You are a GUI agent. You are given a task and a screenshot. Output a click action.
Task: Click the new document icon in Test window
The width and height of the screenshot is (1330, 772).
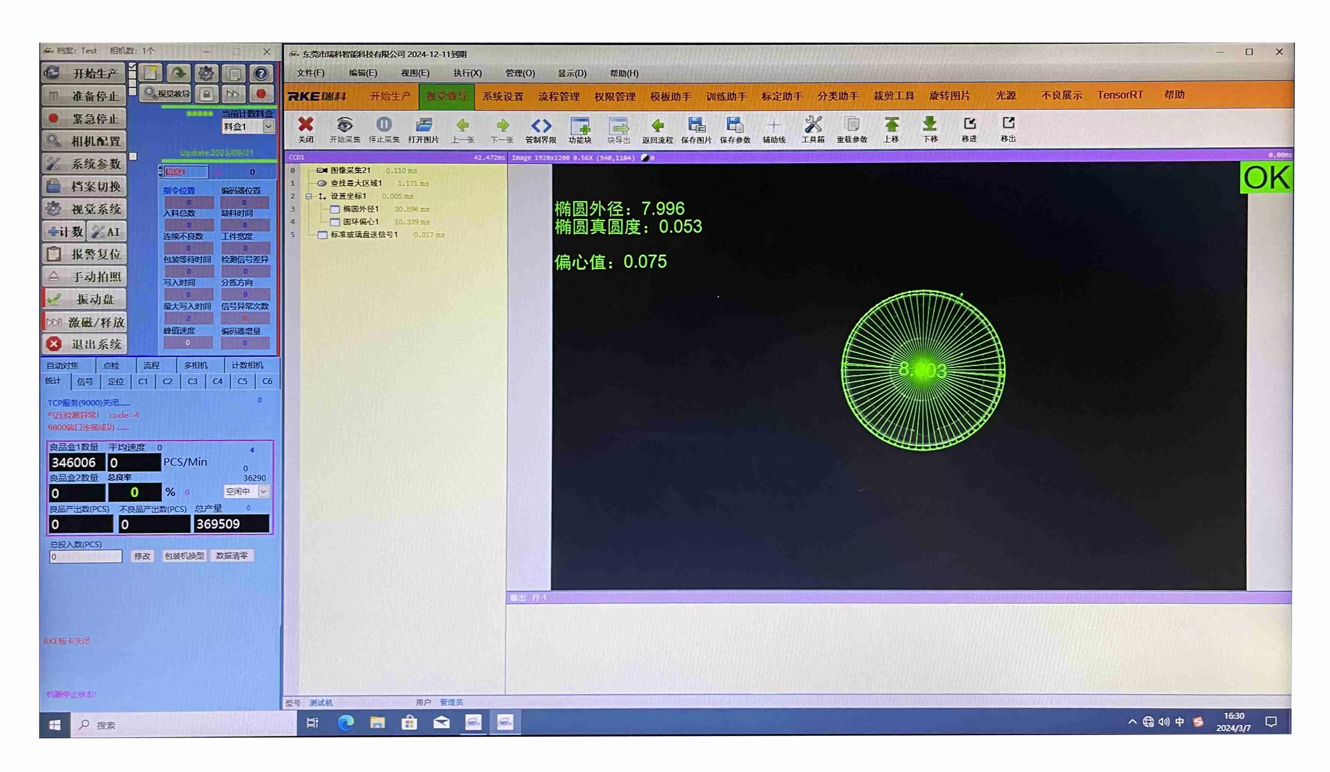tap(151, 73)
